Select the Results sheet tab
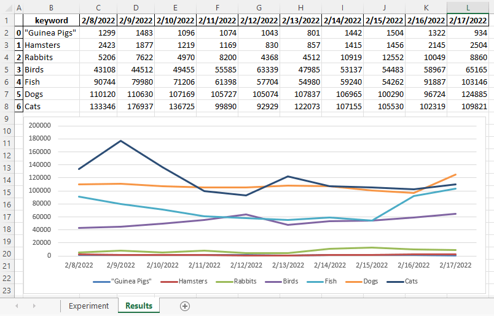494x316 pixels. point(139,306)
